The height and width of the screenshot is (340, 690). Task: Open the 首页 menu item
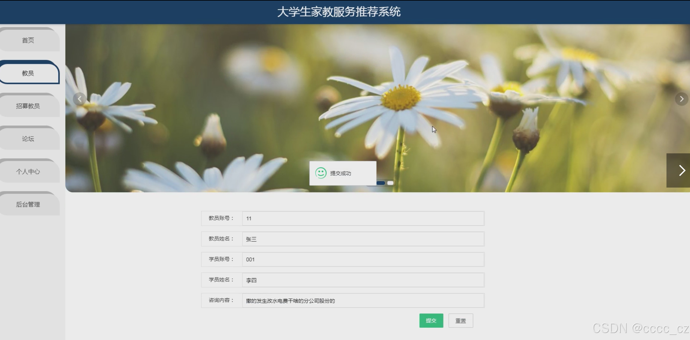[28, 40]
